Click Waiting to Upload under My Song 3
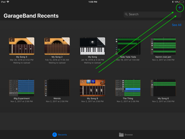 pos(22,63)
